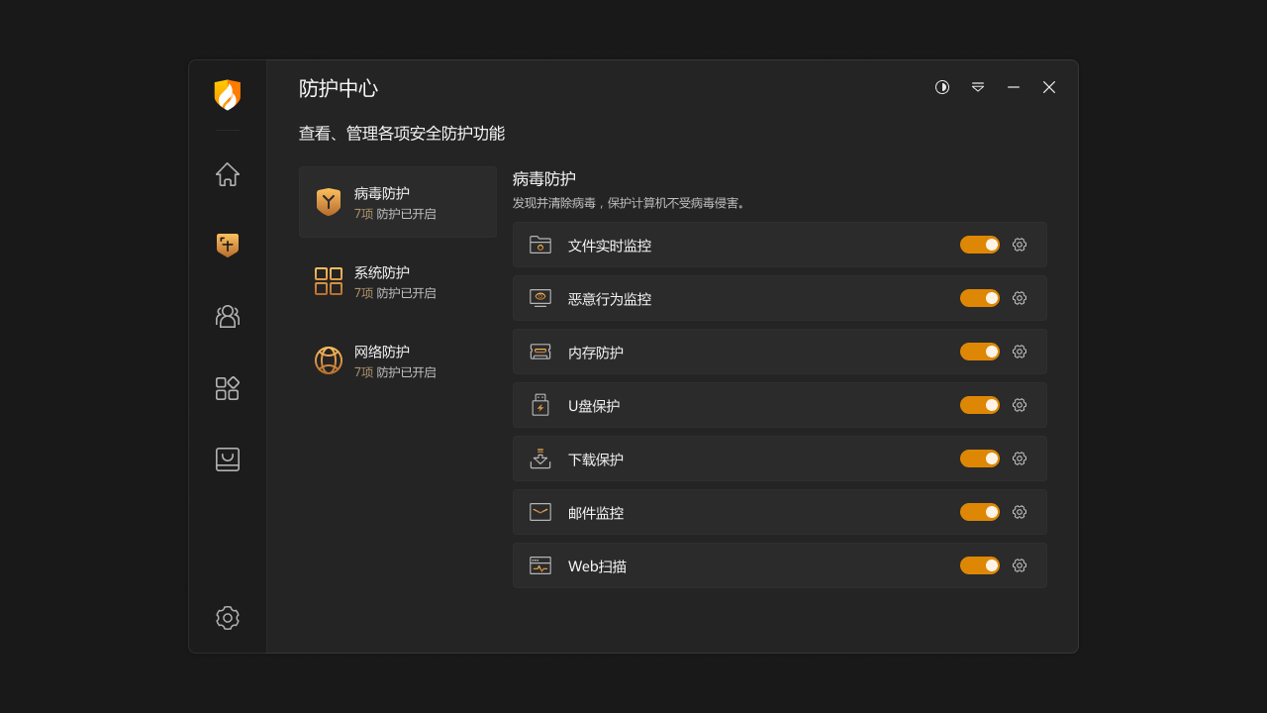
Task: Open Web扫描 settings gear
Action: click(1020, 565)
